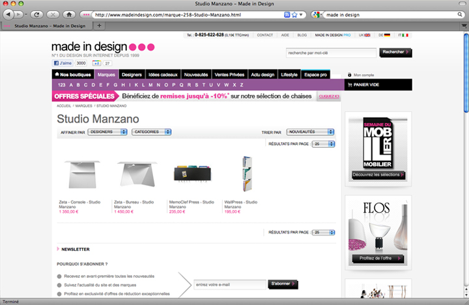The image size is (469, 305).
Task: Click the Facebook J'aime button
Action: 63,63
